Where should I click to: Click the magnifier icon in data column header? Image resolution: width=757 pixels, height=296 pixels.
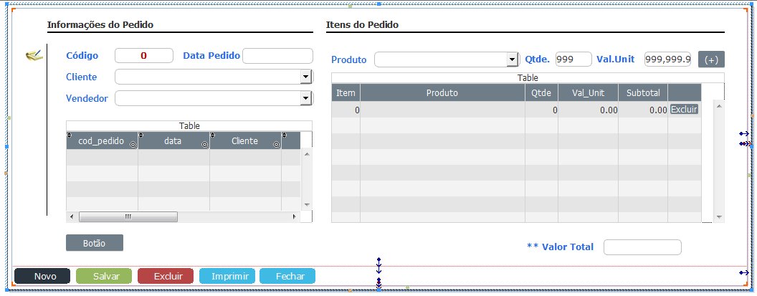[205, 144]
